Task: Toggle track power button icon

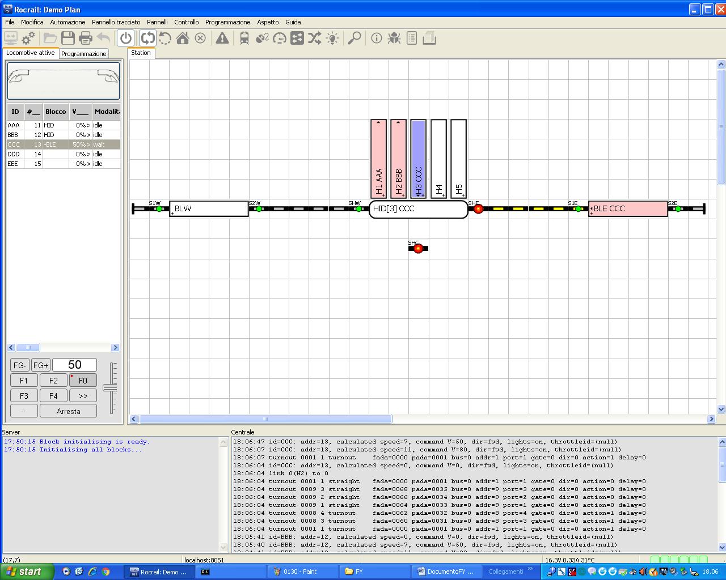Action: [x=126, y=38]
